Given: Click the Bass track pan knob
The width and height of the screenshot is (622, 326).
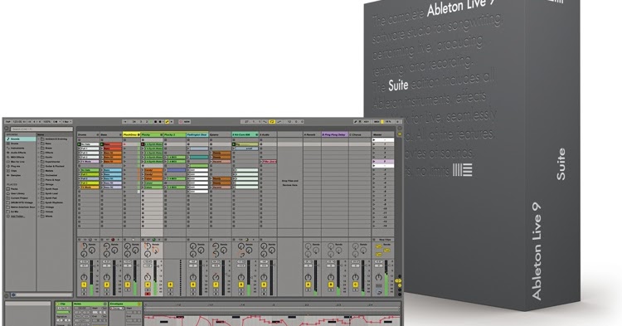Looking at the screenshot, I should click(x=107, y=278).
